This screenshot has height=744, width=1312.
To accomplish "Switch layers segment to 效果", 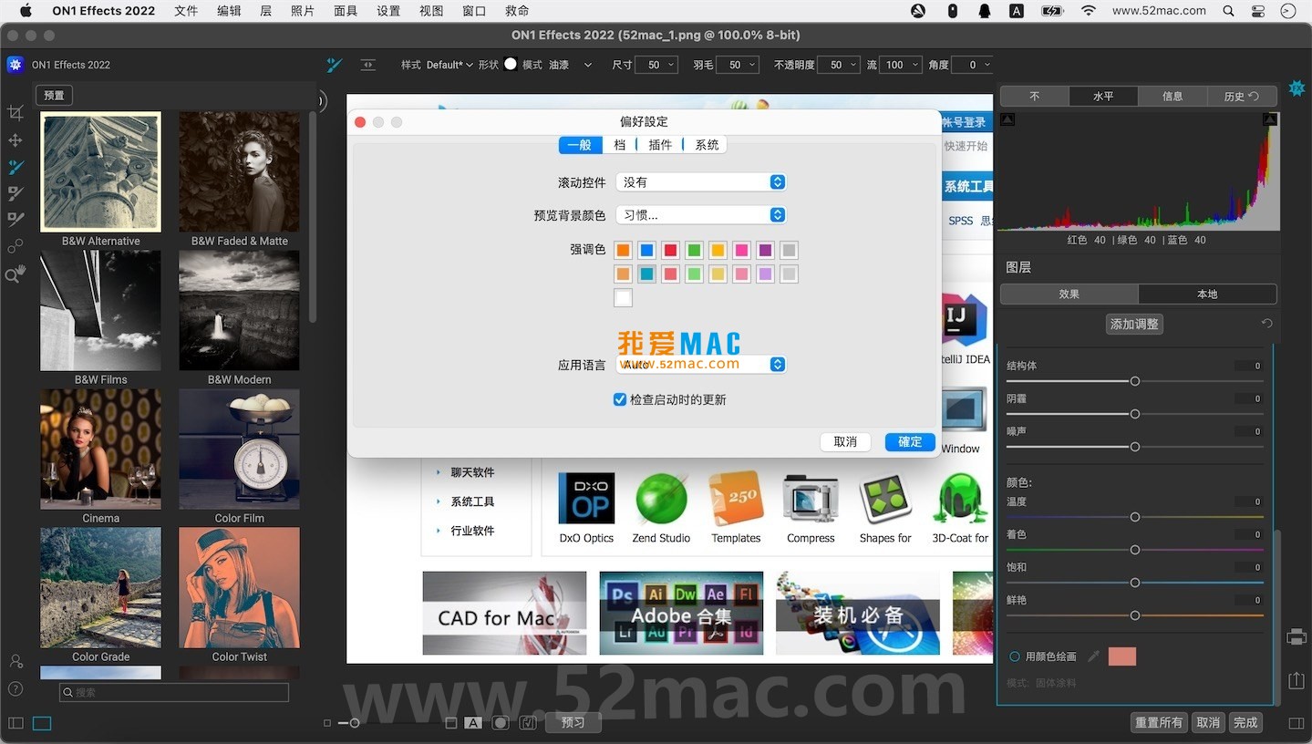I will point(1069,294).
